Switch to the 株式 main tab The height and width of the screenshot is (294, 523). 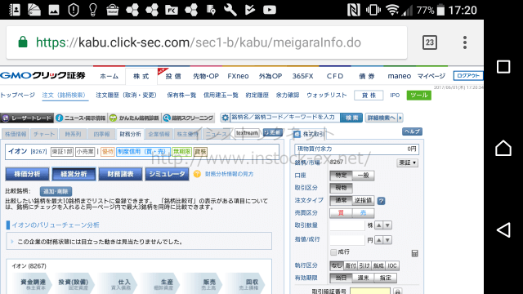point(141,76)
